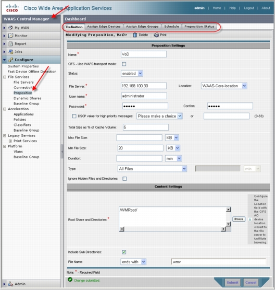Expand the Admin menu arrow
The image size is (276, 290).
(4, 284)
